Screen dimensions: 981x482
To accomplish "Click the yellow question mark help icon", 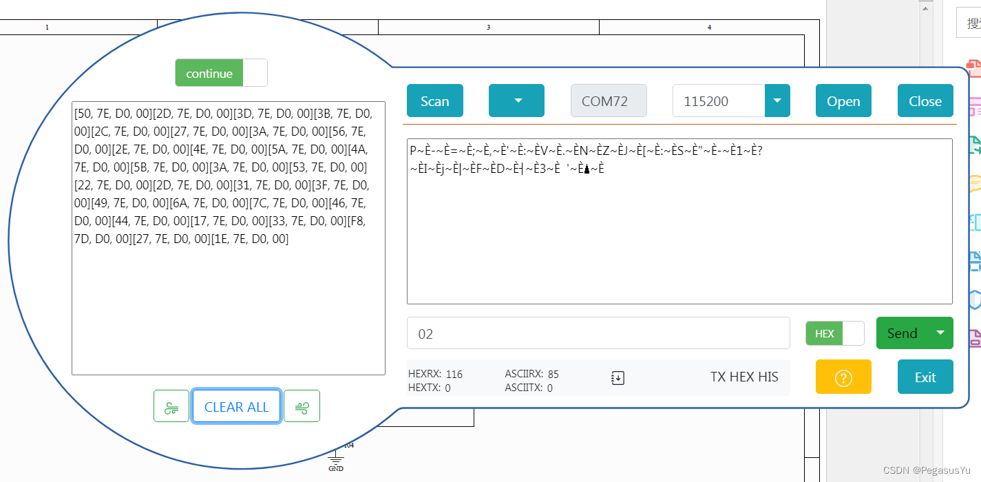I will point(843,377).
